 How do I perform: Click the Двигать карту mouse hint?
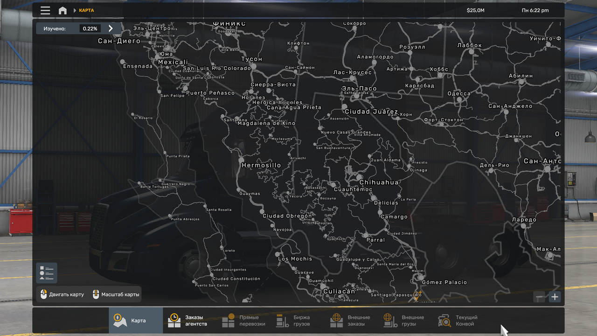tap(62, 294)
